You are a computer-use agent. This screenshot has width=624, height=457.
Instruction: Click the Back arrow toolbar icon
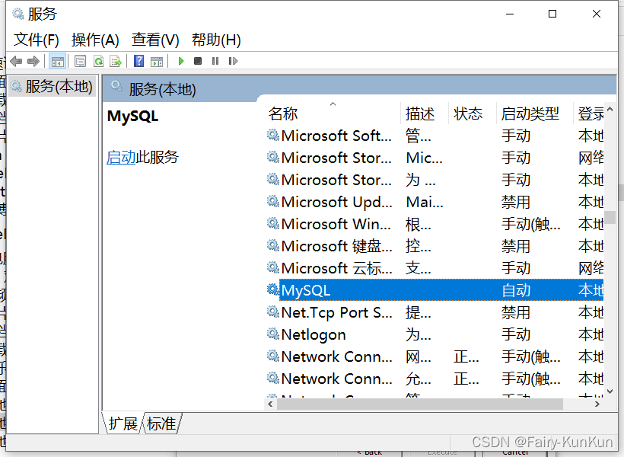(16, 62)
